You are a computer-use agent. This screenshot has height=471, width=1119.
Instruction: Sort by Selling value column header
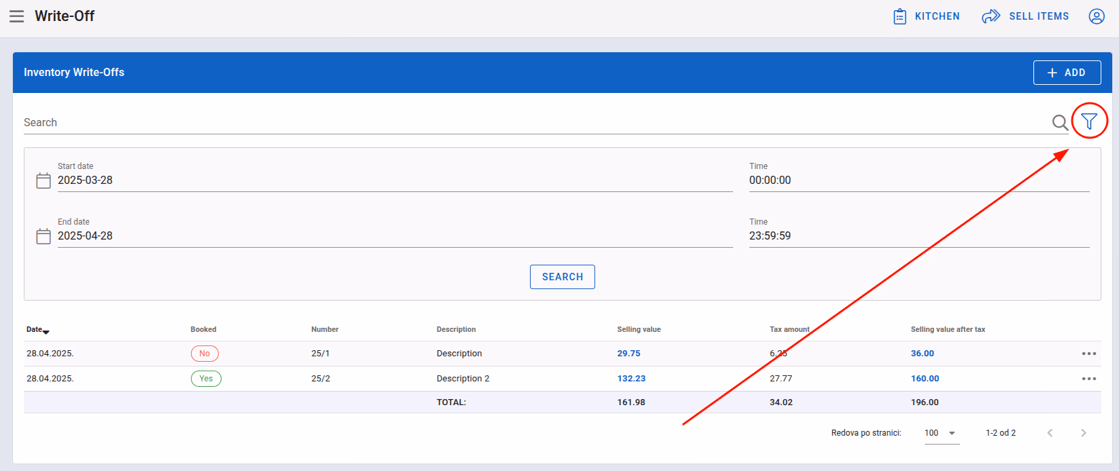[639, 329]
